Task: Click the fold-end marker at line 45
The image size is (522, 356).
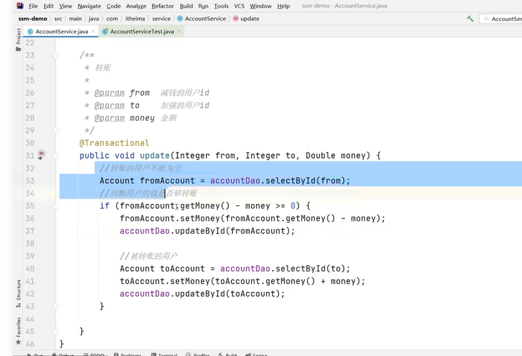Action: (56, 331)
